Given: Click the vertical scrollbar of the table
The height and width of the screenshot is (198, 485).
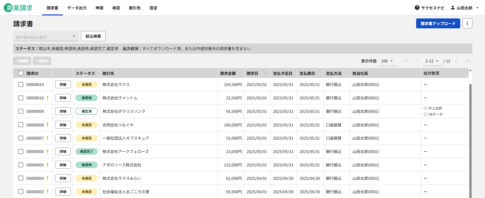Looking at the screenshot, I should tap(470, 139).
